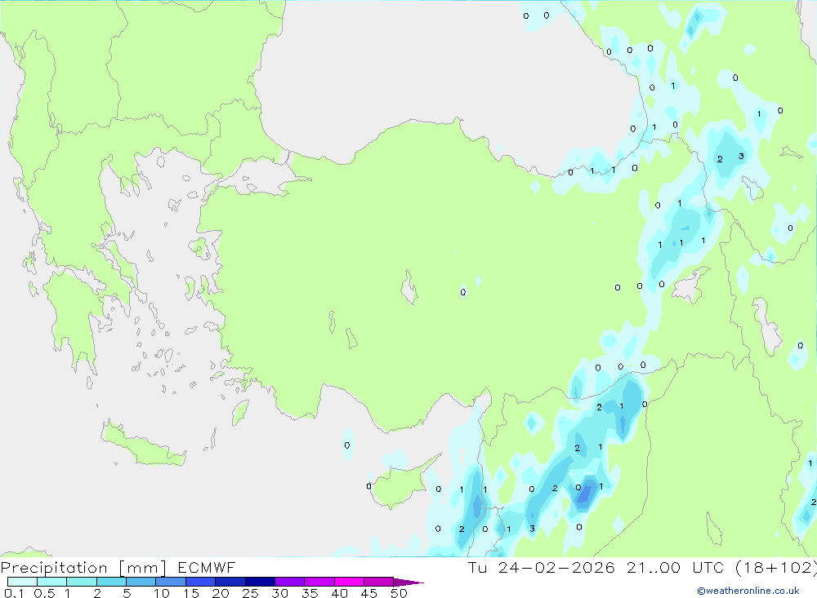
Task: Click the 'Precipitation' title word
Action: [54, 568]
